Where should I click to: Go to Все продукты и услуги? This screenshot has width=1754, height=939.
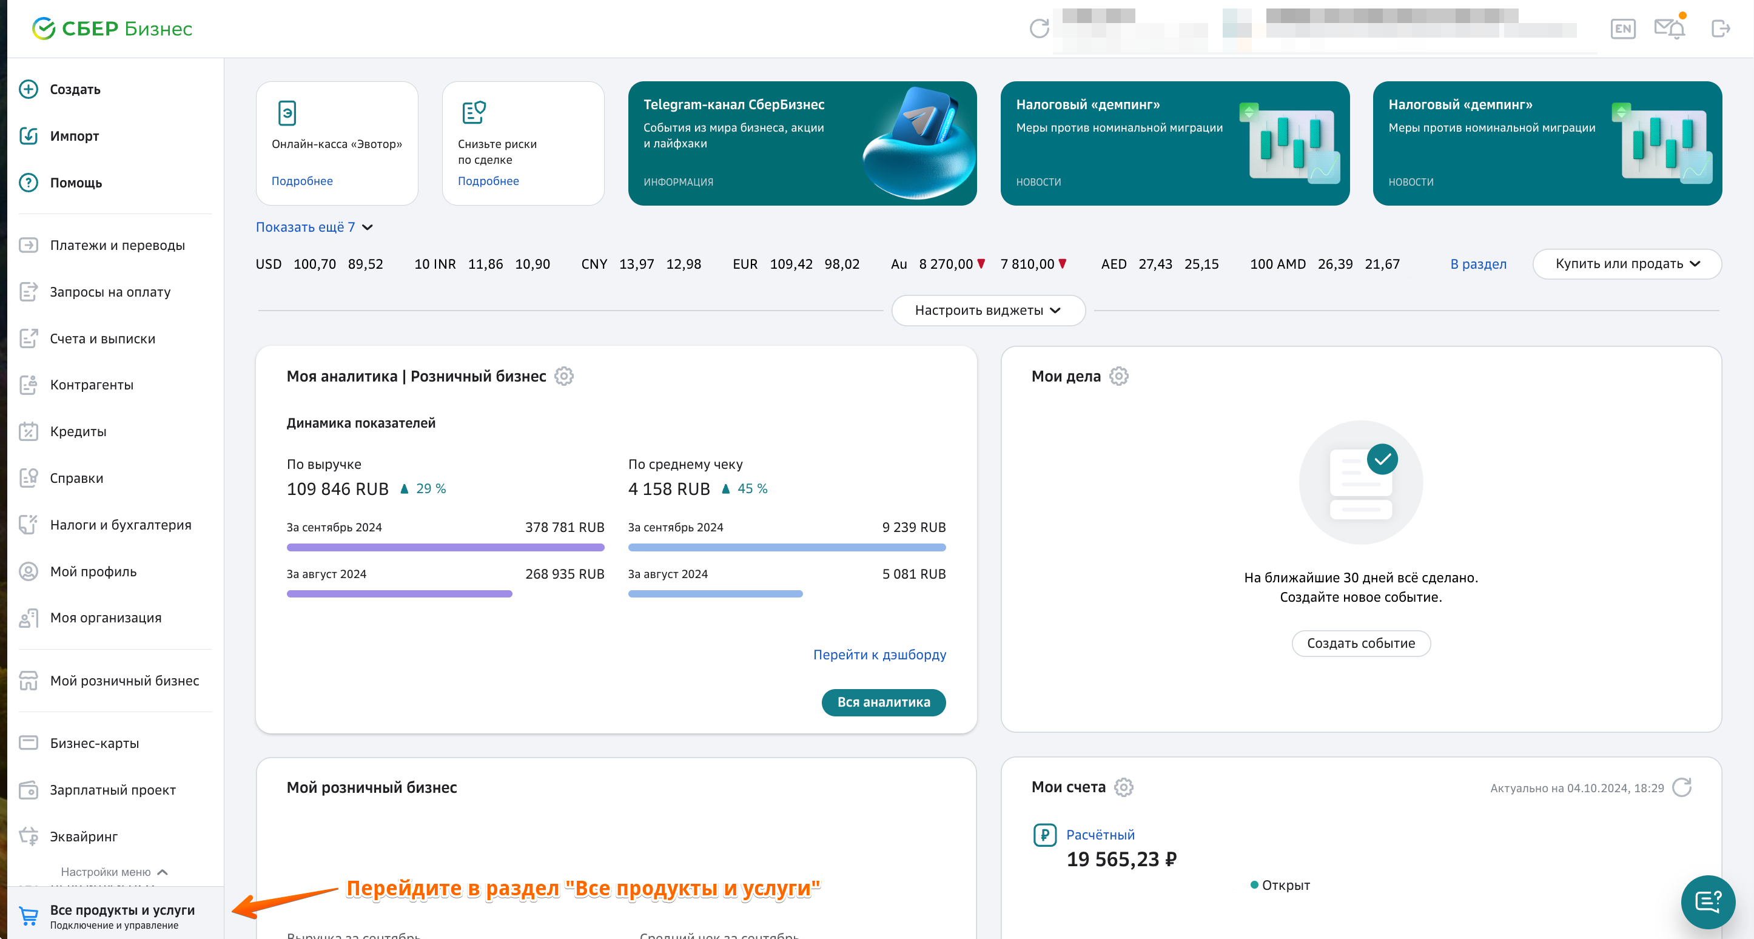coord(122,910)
